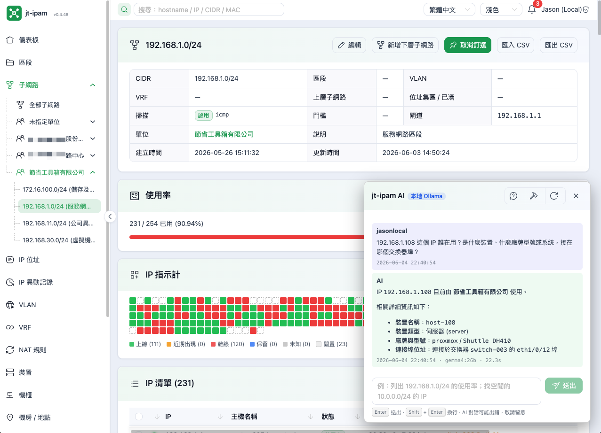Collapse the 子網路 sidebar section
The height and width of the screenshot is (433, 601).
pos(93,85)
